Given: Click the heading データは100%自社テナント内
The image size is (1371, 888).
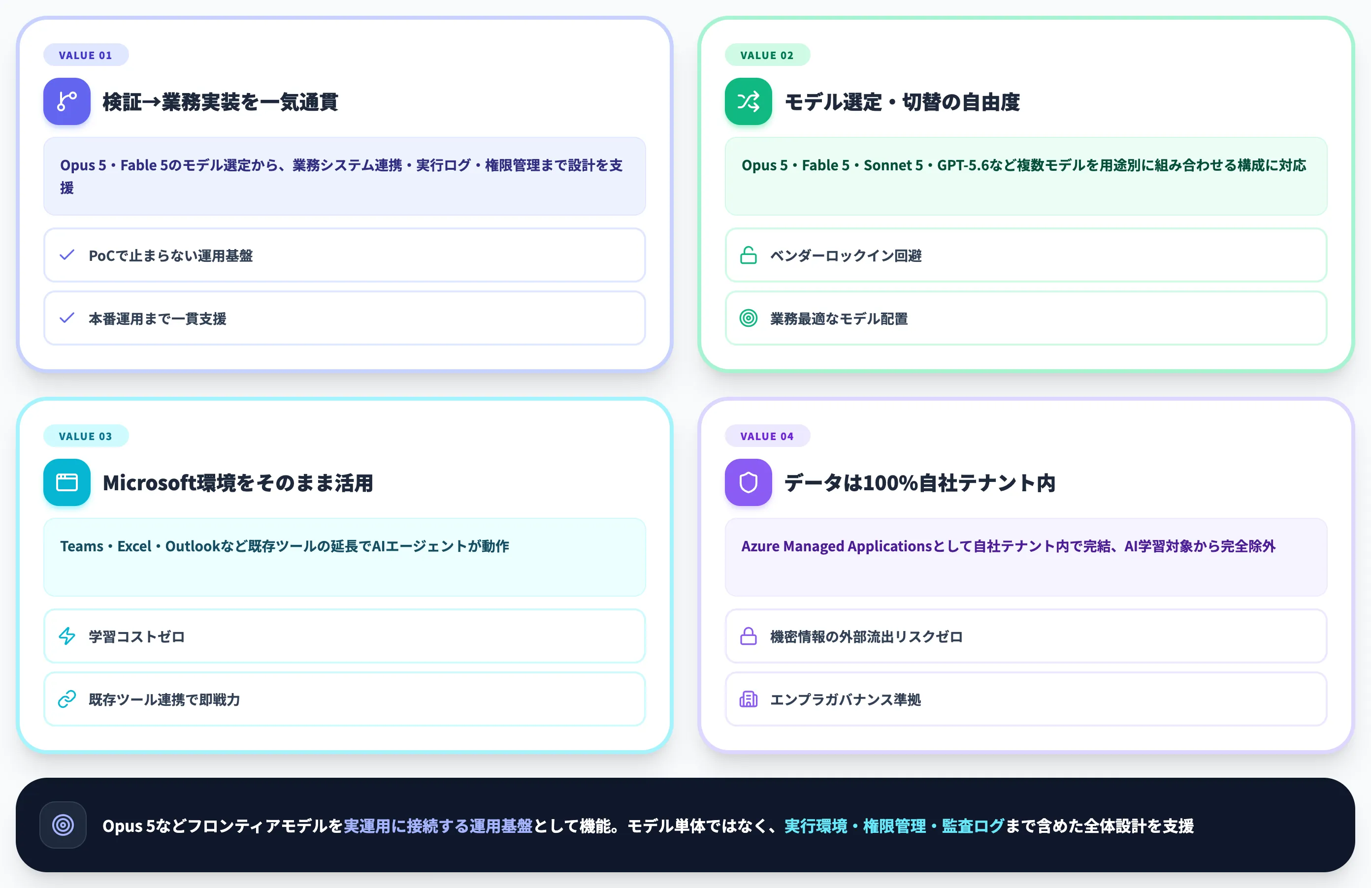Looking at the screenshot, I should (x=920, y=482).
